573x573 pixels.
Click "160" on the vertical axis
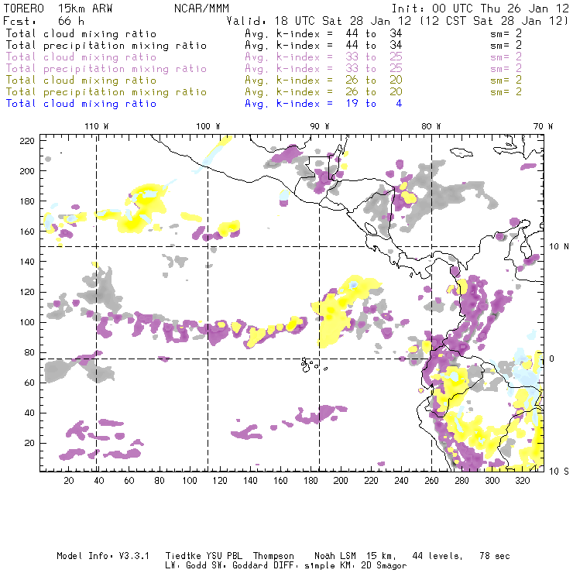[x=27, y=232]
